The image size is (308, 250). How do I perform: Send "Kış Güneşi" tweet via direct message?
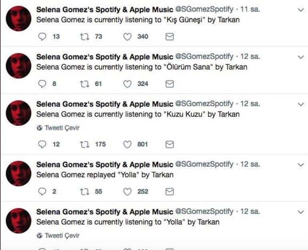point(170,37)
